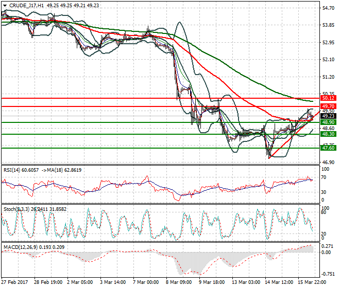Select the red 49.70 price level label

[x=328, y=106]
